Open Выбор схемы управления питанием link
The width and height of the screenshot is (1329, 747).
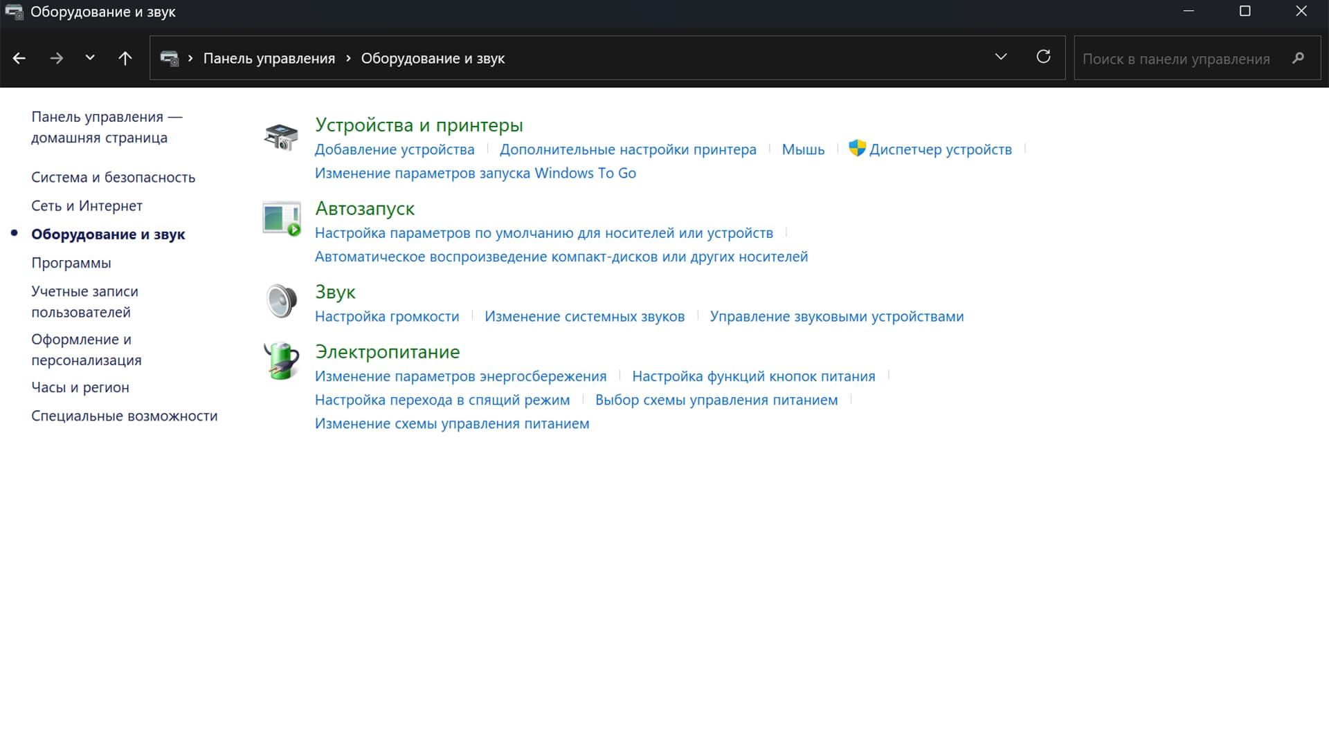(716, 400)
